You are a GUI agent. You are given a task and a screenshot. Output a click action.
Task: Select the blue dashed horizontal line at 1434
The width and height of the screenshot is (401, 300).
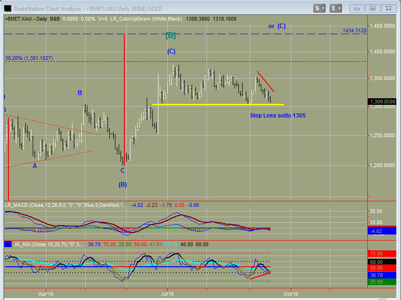[x=185, y=34]
